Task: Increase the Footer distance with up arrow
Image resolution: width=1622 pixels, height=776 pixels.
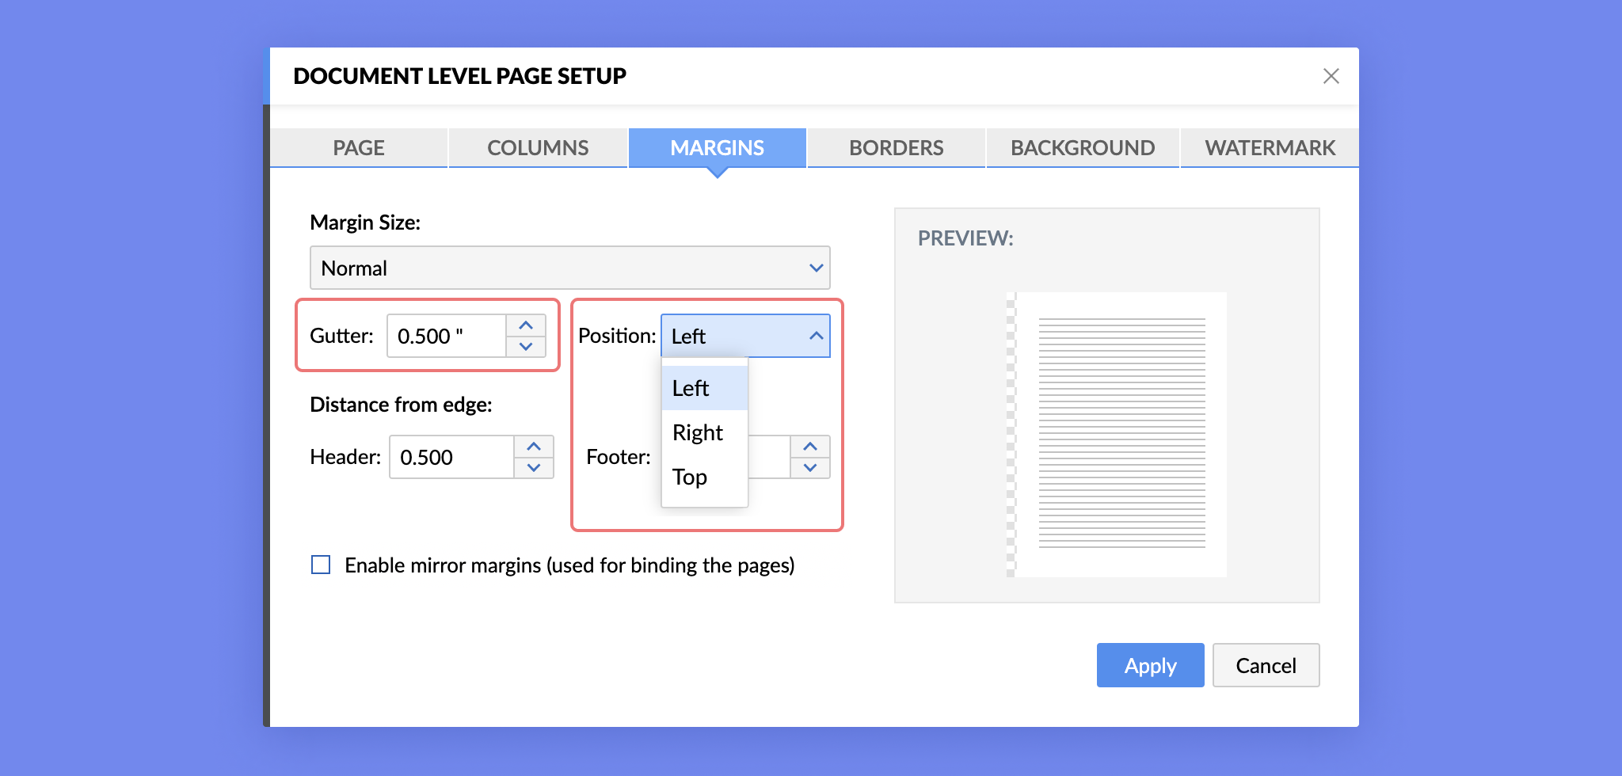Action: (x=810, y=447)
